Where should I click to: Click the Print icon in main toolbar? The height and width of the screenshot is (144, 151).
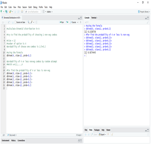point(22,12)
